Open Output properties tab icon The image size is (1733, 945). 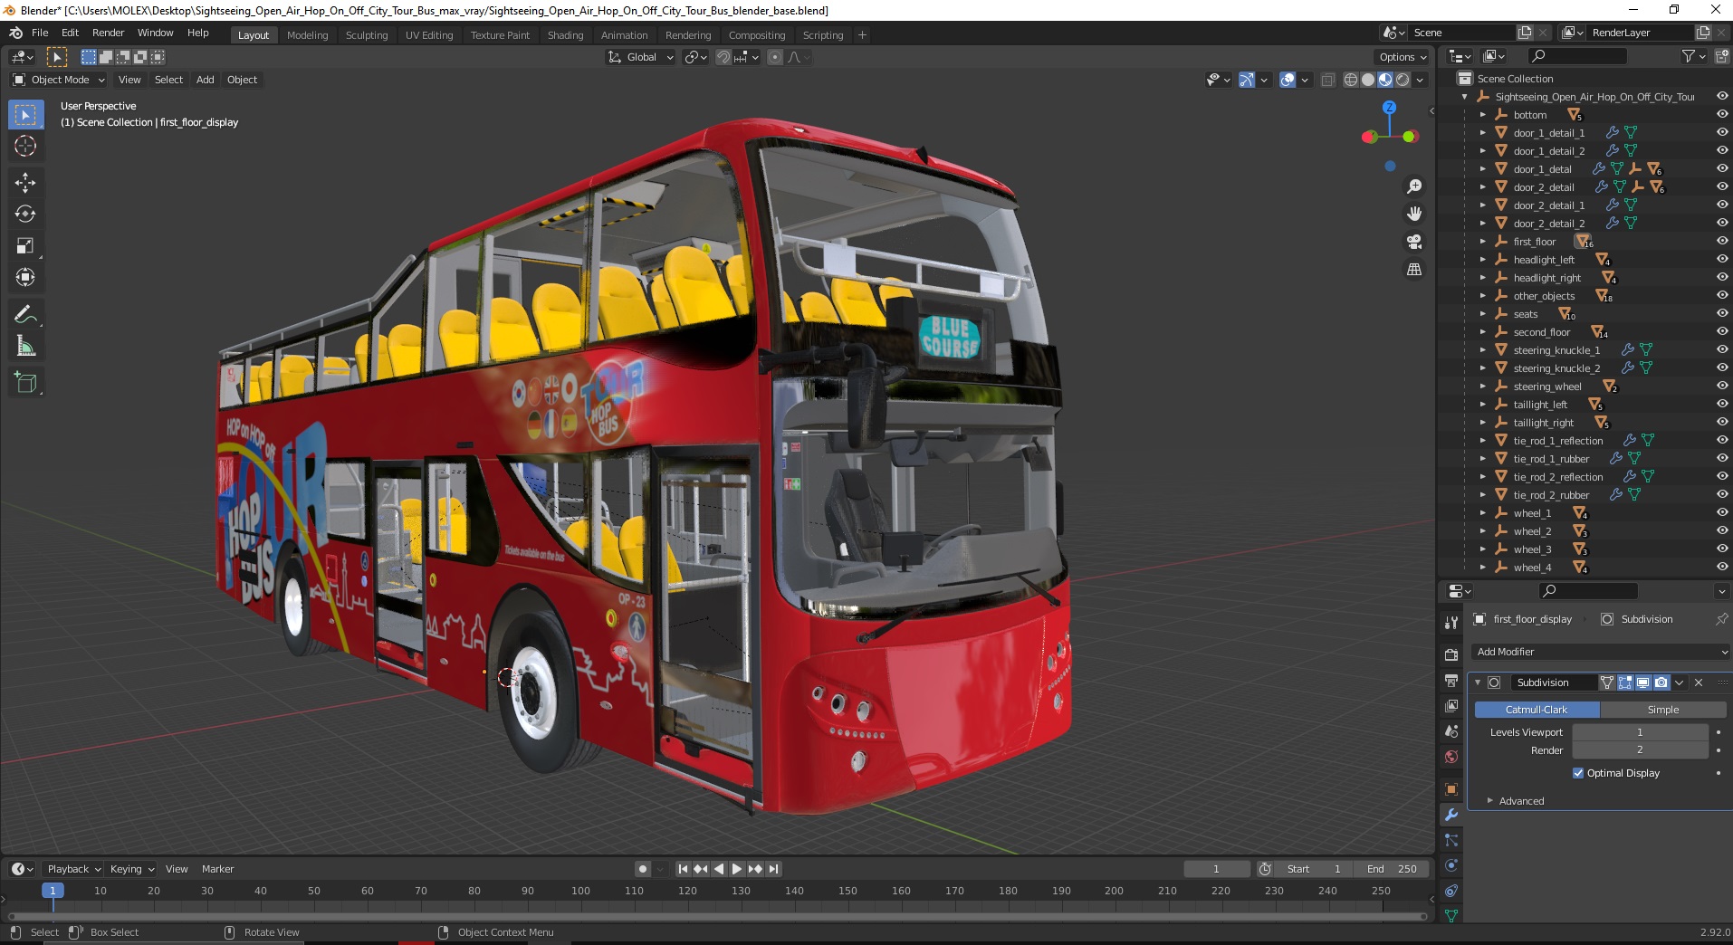click(x=1451, y=680)
